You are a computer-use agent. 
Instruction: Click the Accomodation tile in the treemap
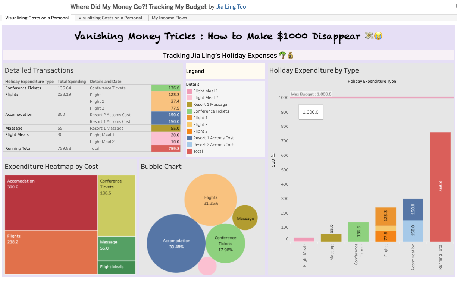click(51, 203)
